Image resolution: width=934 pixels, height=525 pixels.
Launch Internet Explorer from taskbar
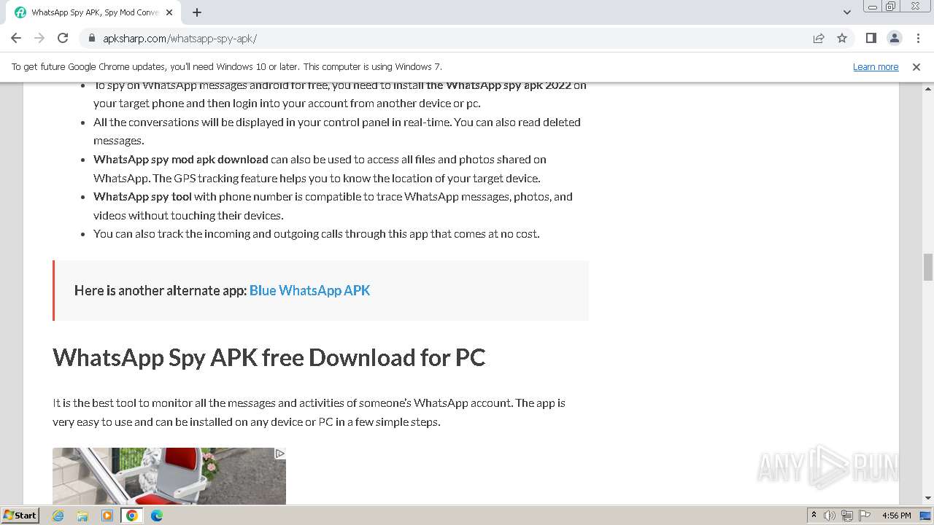[x=58, y=516]
